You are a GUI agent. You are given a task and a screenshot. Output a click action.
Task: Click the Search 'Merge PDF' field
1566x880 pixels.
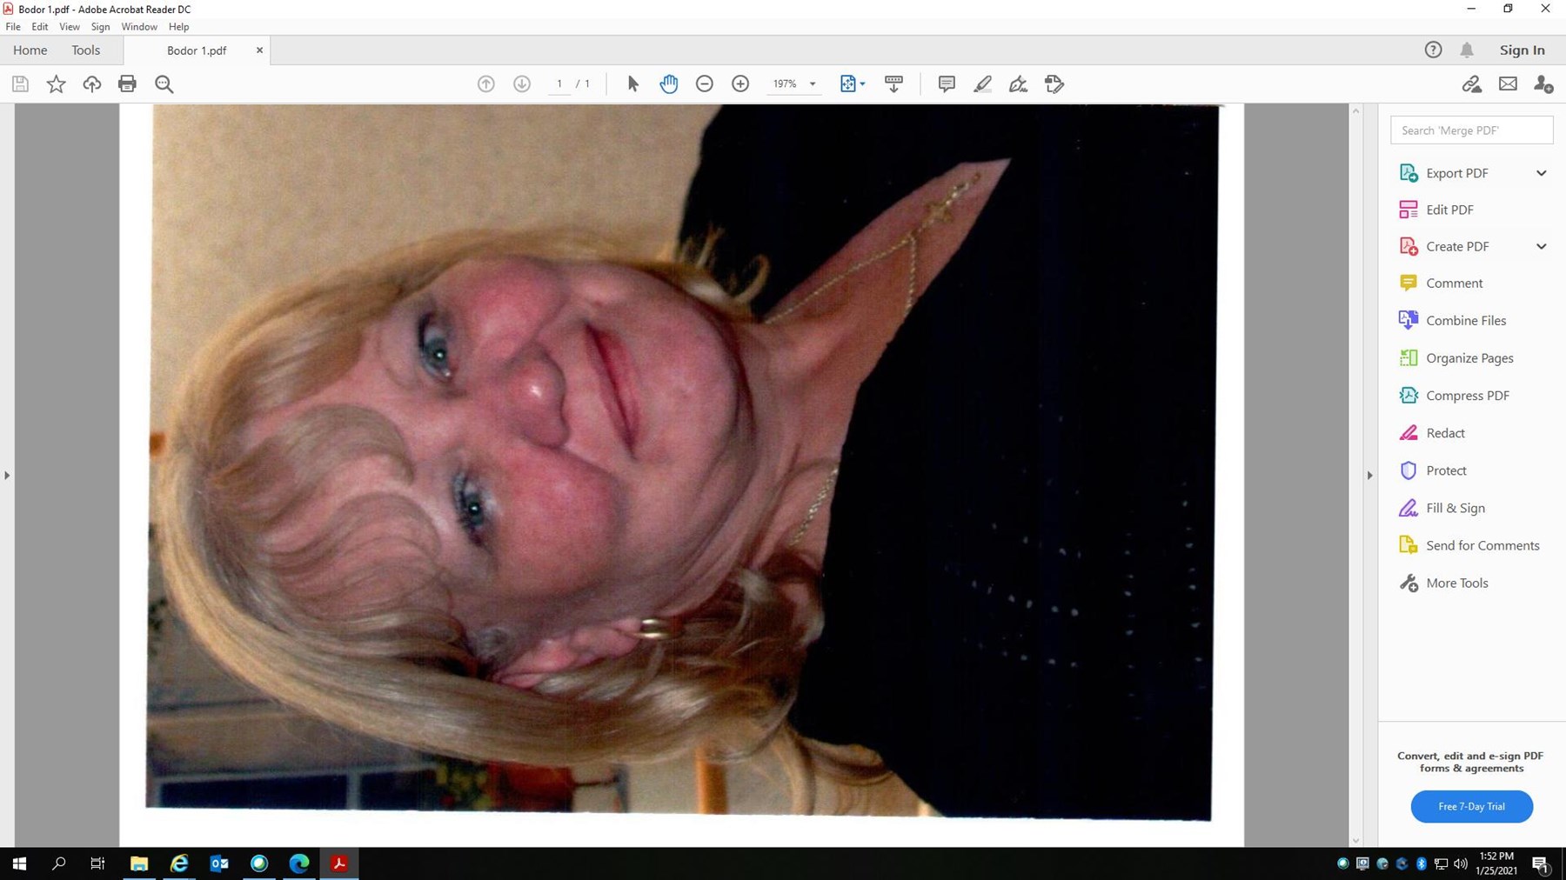coord(1471,130)
